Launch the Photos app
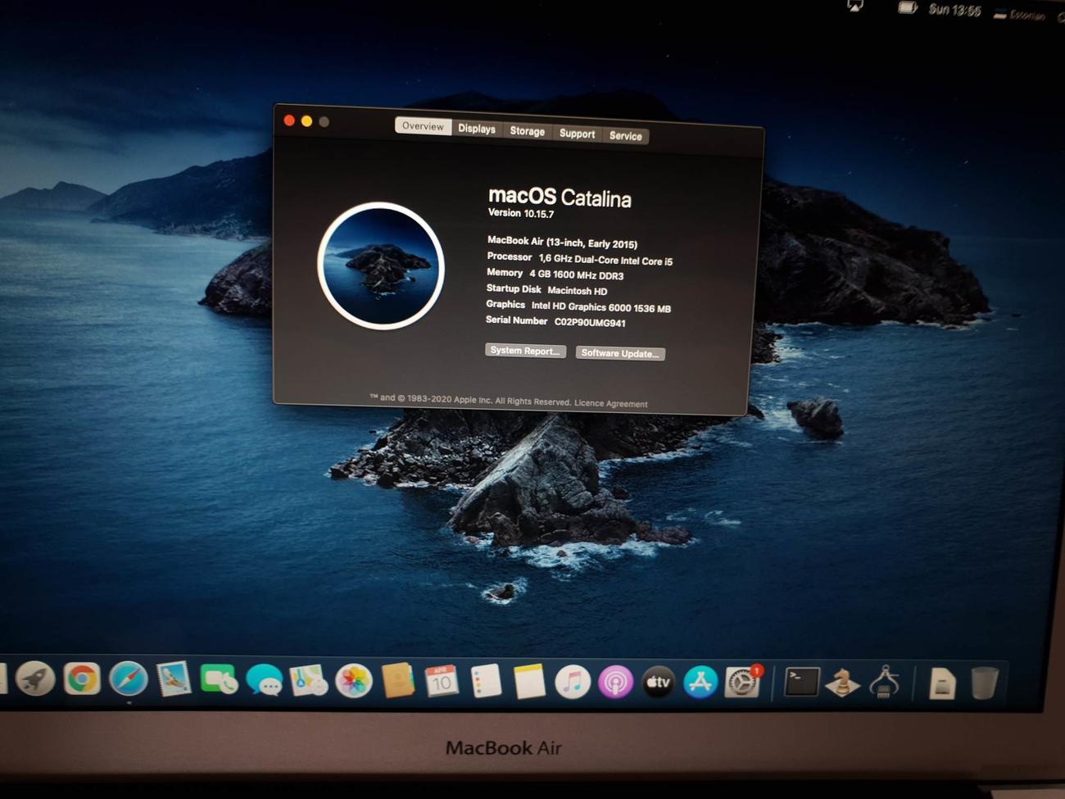 click(x=353, y=681)
